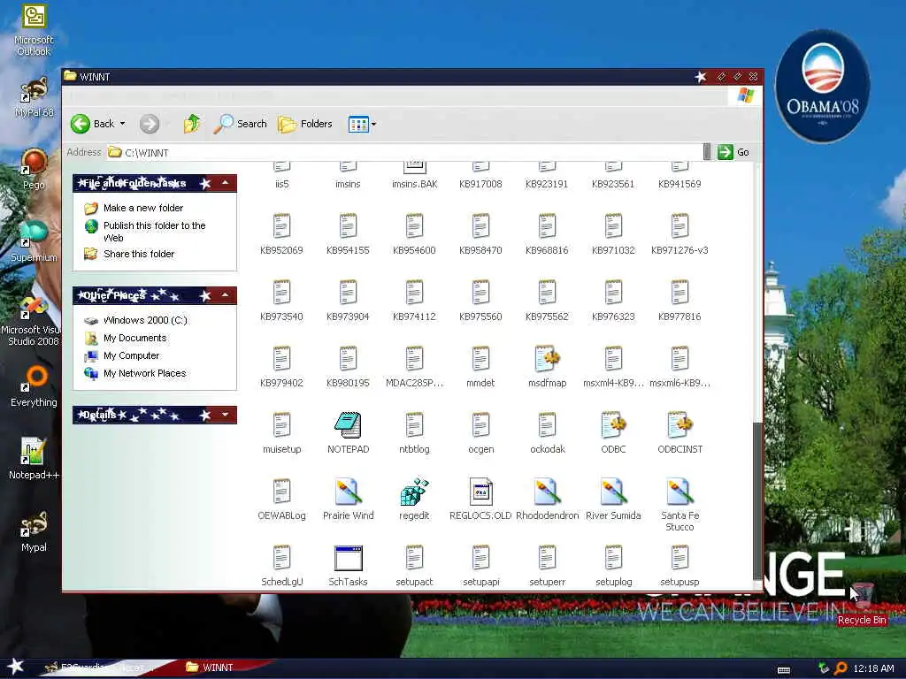
Task: Click the Go button
Action: 733,152
